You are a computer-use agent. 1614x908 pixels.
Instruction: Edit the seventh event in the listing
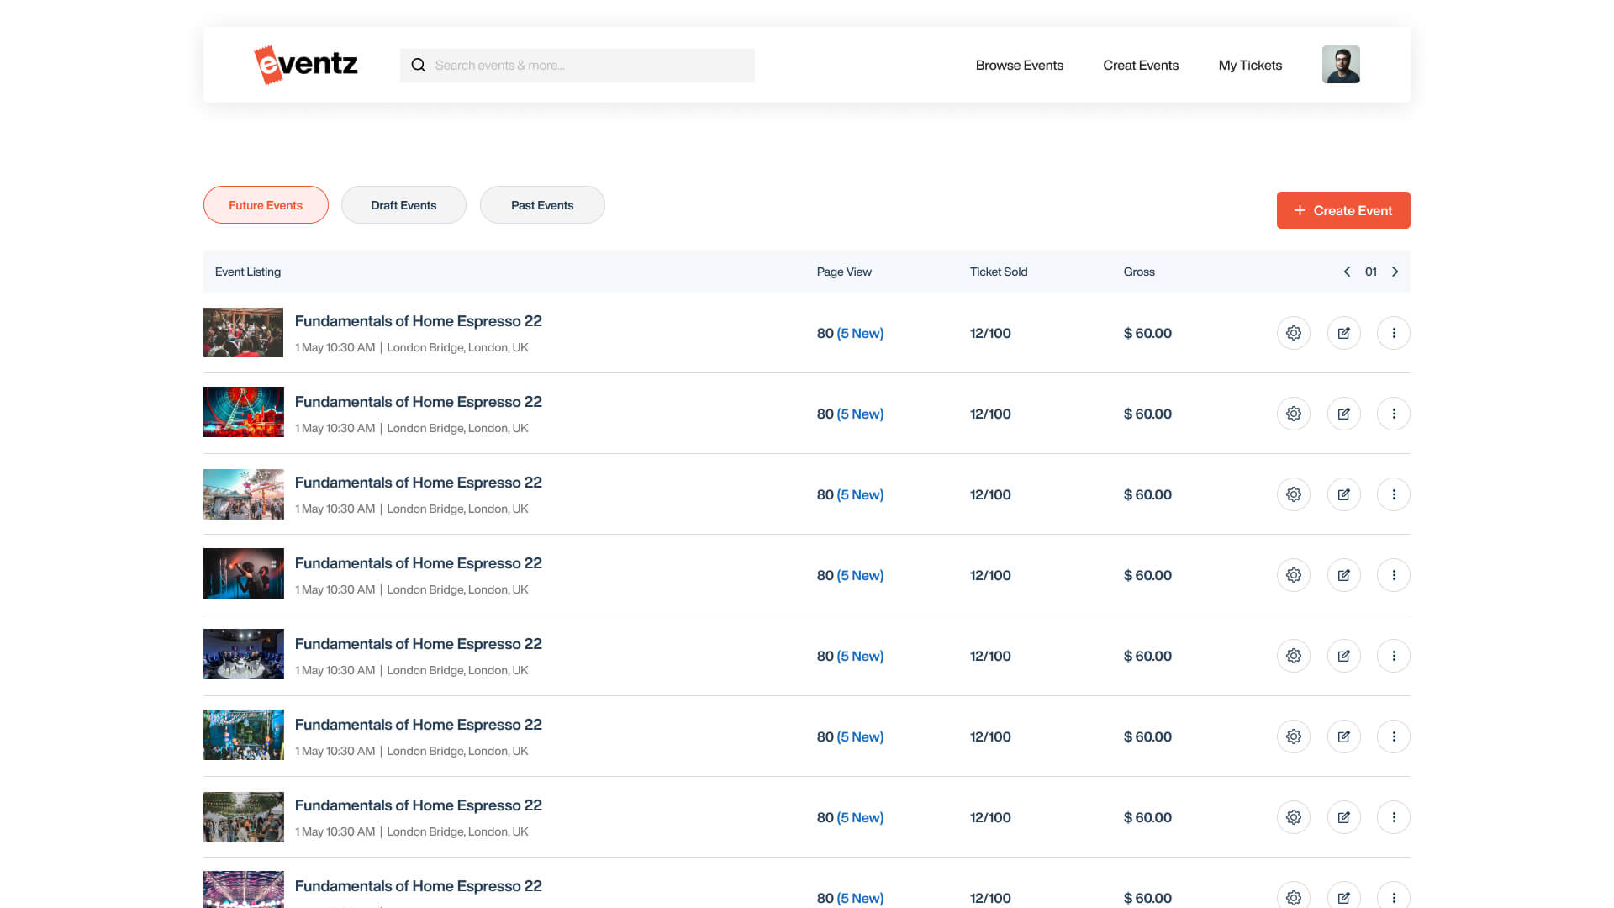(x=1343, y=817)
